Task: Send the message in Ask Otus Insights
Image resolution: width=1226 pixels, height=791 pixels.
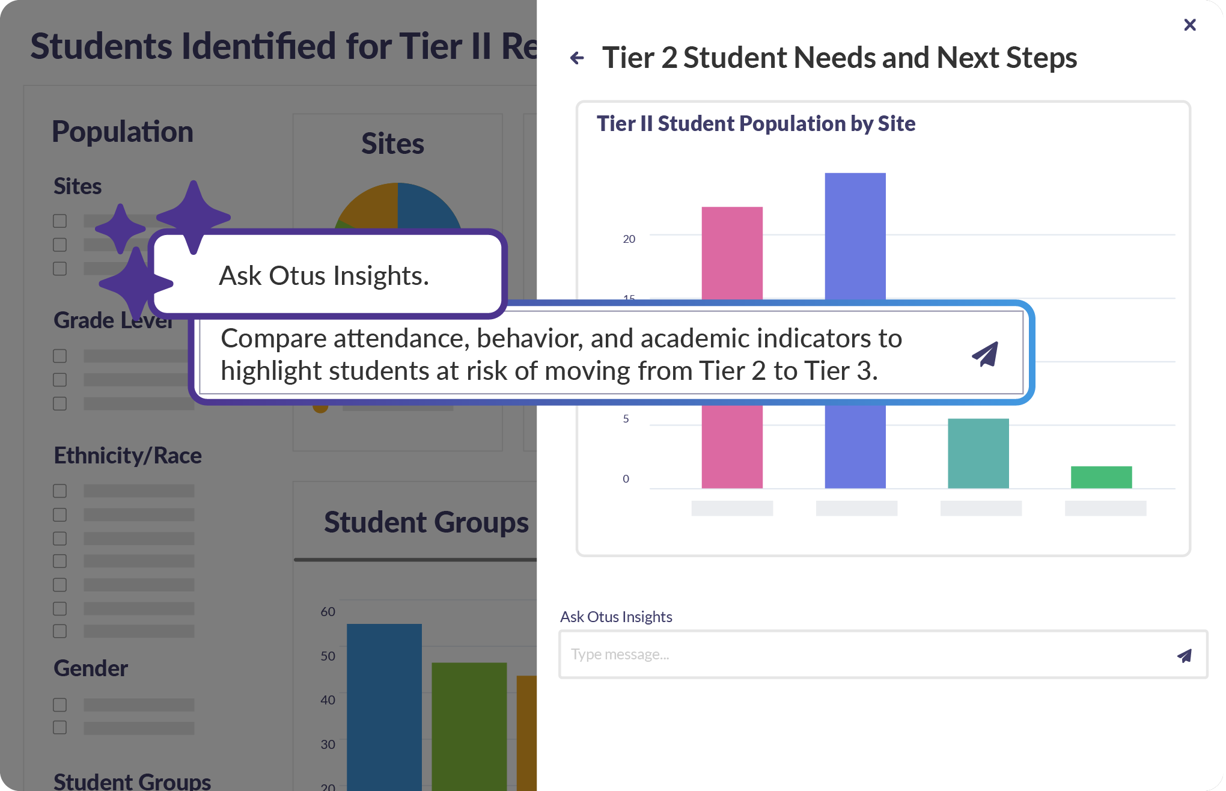Action: coord(1184,655)
